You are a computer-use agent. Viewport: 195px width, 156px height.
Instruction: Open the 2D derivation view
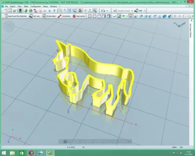coord(49,16)
